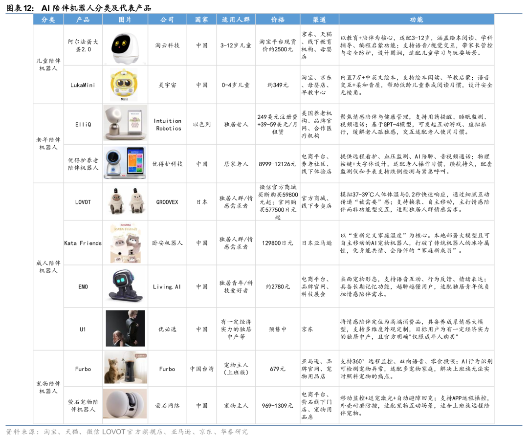This screenshot has width=528, height=438.
Task: Click the price cell 约2780元
Action: pos(278,287)
